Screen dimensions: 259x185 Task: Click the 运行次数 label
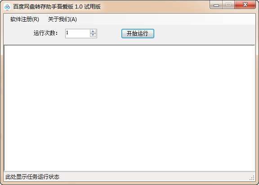46,33
